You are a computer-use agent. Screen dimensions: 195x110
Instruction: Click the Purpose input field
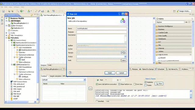(x=101, y=32)
